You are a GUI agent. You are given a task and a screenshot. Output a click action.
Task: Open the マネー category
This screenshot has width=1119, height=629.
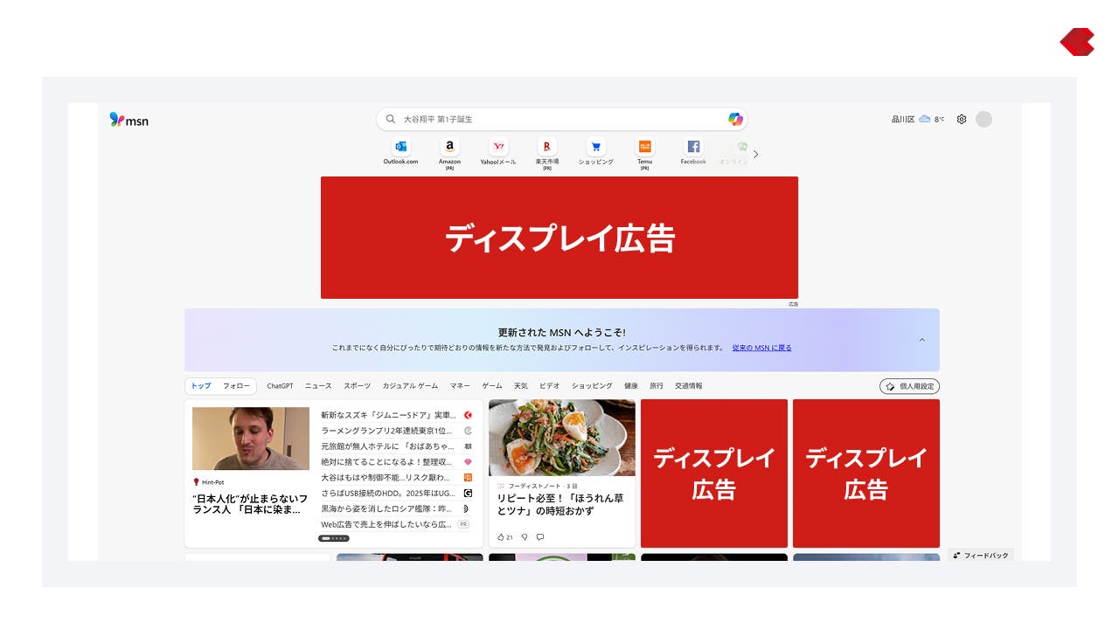pos(460,386)
